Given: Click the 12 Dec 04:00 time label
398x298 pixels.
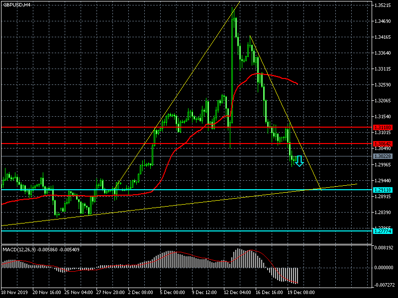Looking at the screenshot, I should 237,292.
